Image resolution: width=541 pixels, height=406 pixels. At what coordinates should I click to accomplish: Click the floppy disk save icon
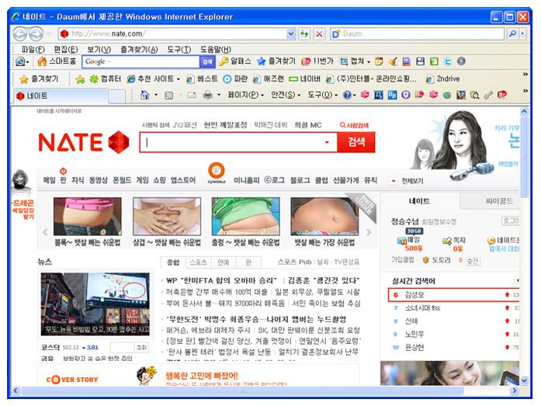click(420, 61)
